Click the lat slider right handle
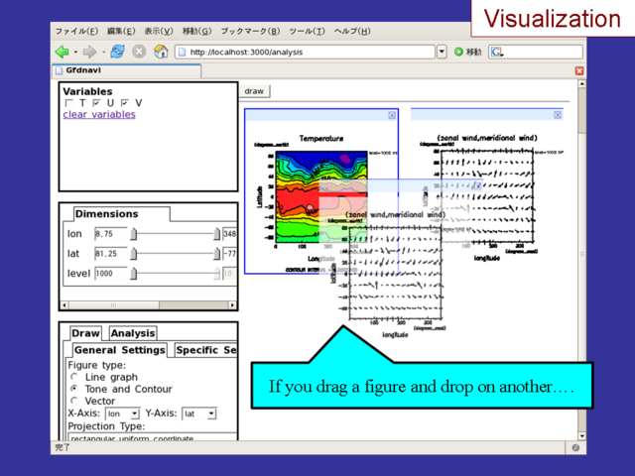Screen dimensions: 635x476 coord(217,254)
